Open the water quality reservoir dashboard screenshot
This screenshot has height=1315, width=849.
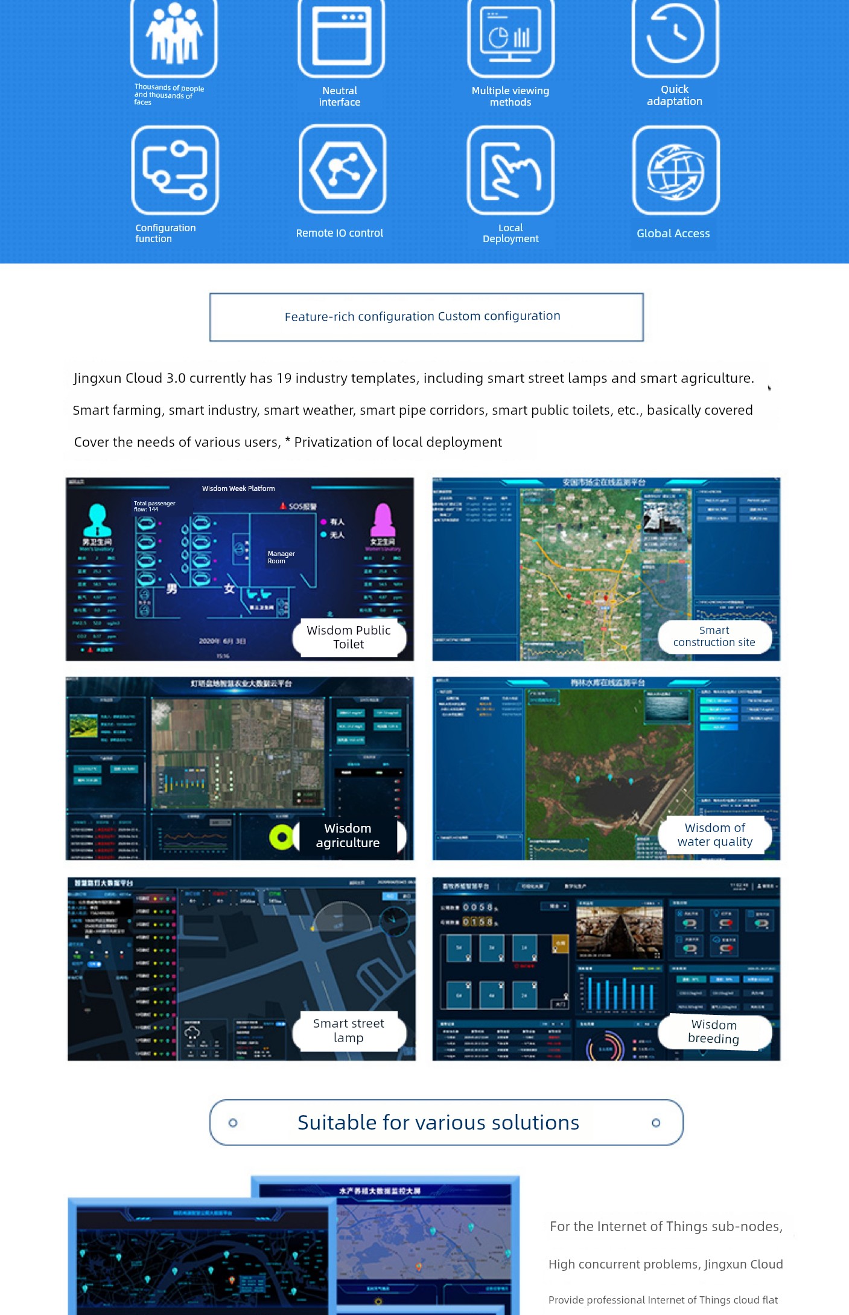[606, 768]
